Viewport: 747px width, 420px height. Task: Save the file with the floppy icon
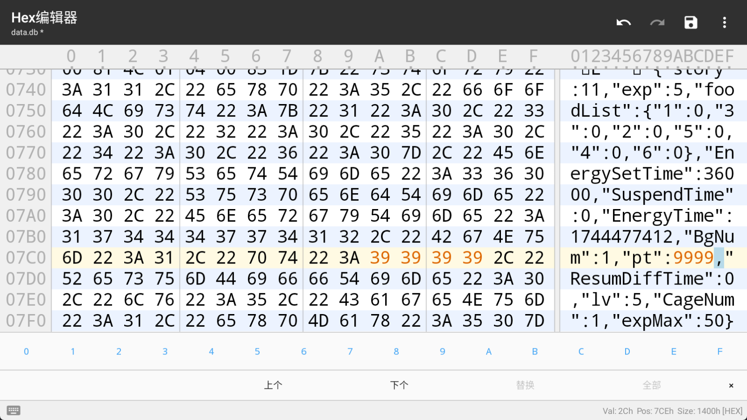[x=691, y=22]
